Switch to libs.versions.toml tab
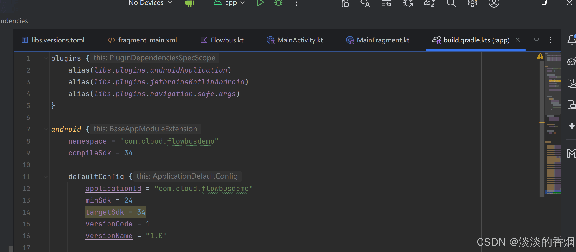 pyautogui.click(x=53, y=40)
